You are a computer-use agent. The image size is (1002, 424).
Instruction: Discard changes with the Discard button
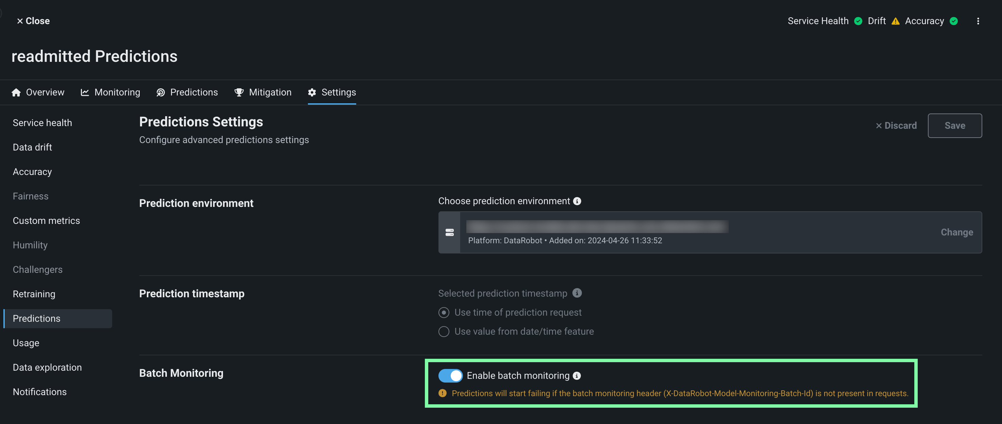tap(896, 125)
